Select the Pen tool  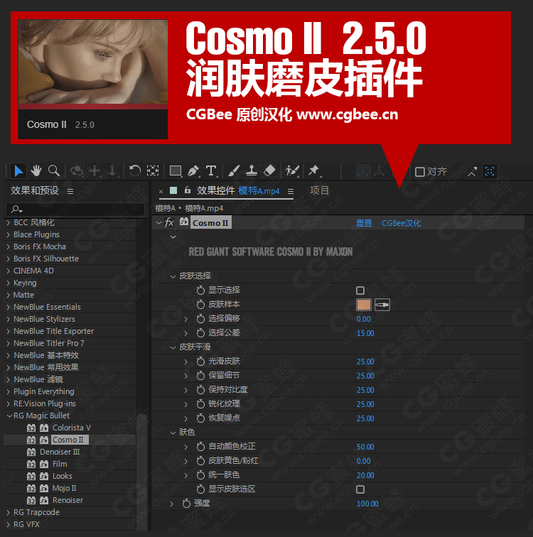coord(193,170)
